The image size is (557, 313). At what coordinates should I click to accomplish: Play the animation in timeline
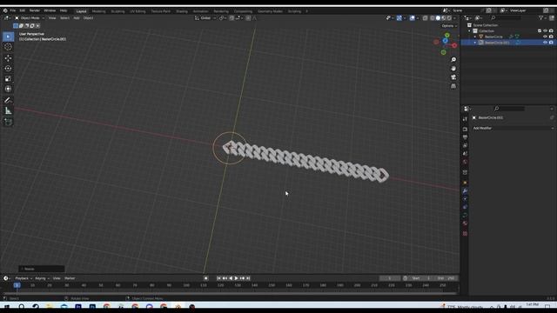(x=236, y=278)
